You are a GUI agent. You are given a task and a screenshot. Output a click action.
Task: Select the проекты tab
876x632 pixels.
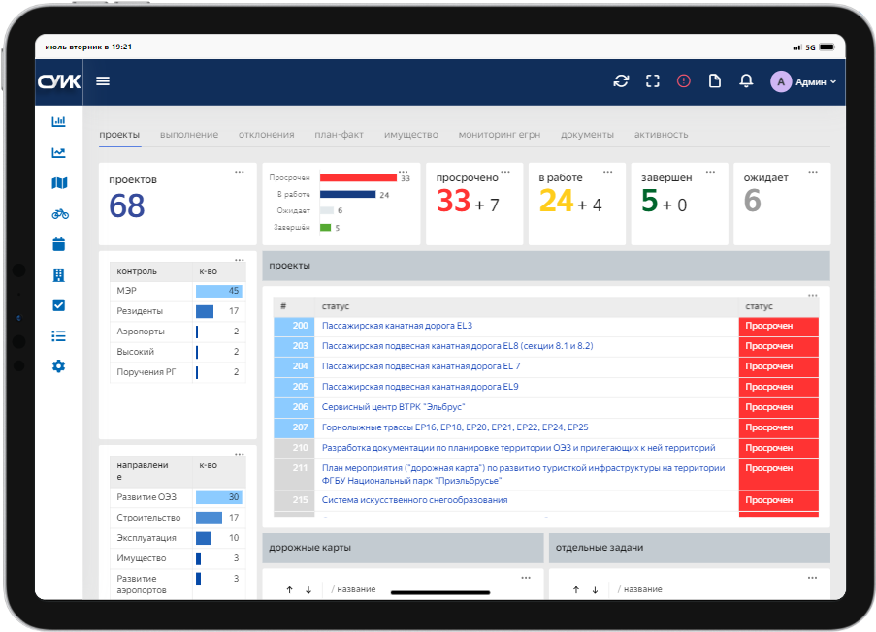click(119, 135)
